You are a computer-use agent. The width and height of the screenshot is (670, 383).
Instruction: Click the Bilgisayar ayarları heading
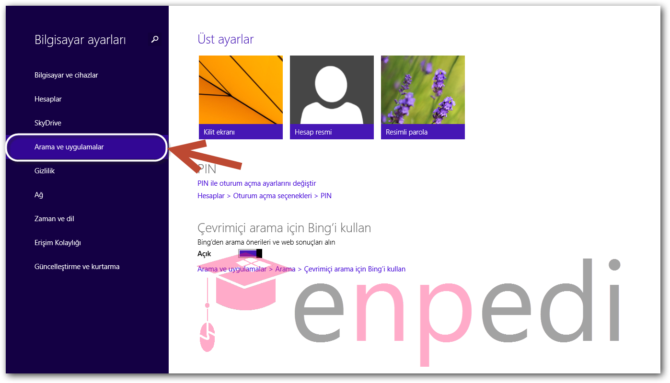[80, 40]
